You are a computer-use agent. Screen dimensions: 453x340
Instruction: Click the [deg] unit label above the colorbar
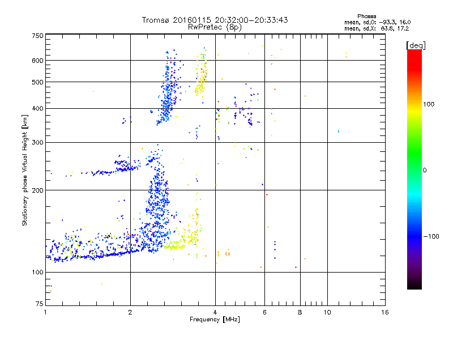click(416, 45)
